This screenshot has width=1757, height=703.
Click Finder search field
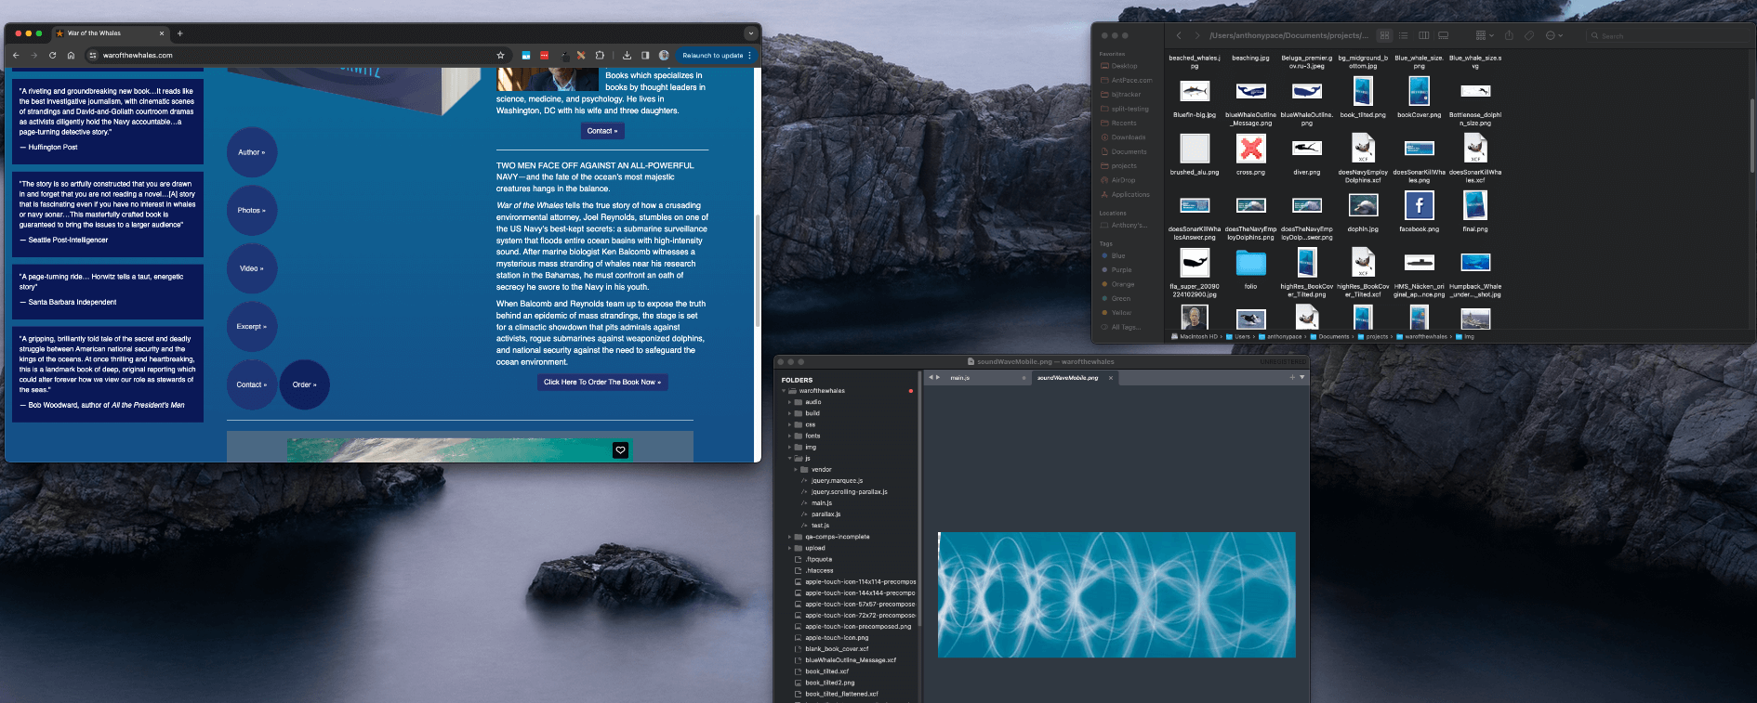point(1669,35)
